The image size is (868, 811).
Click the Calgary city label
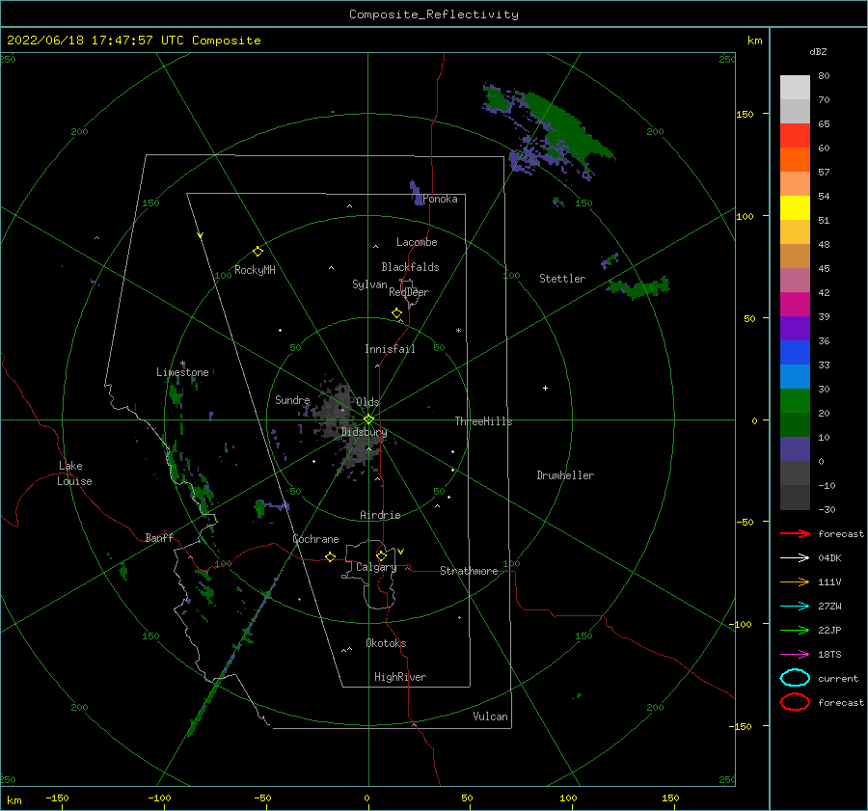[x=376, y=567]
